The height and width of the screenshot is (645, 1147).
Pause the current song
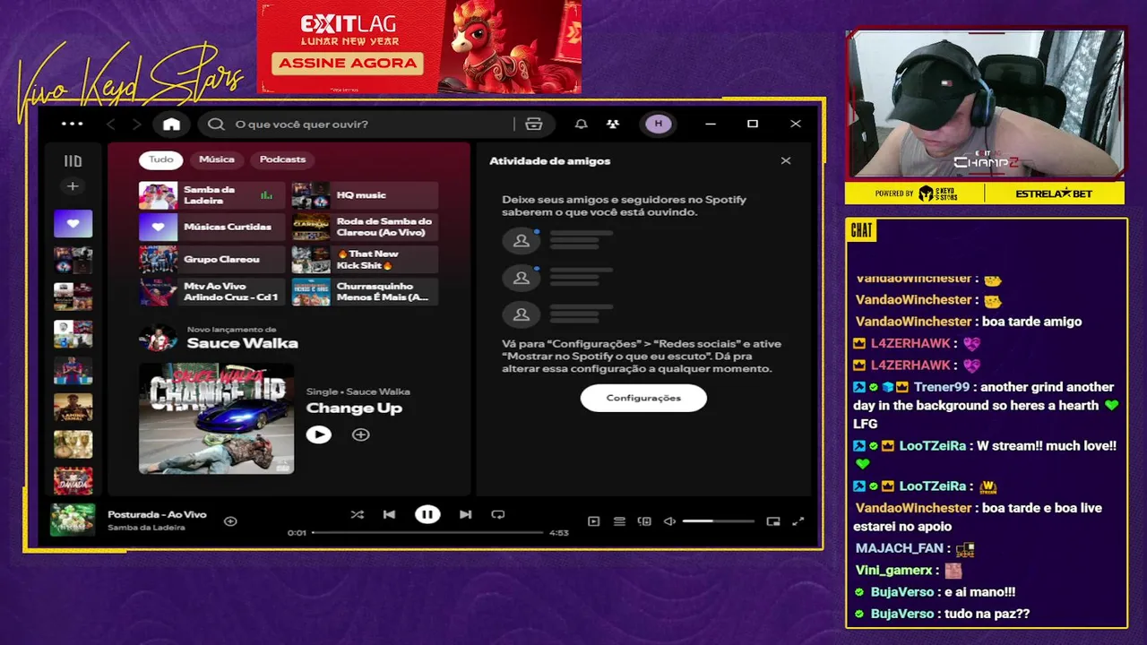(427, 514)
